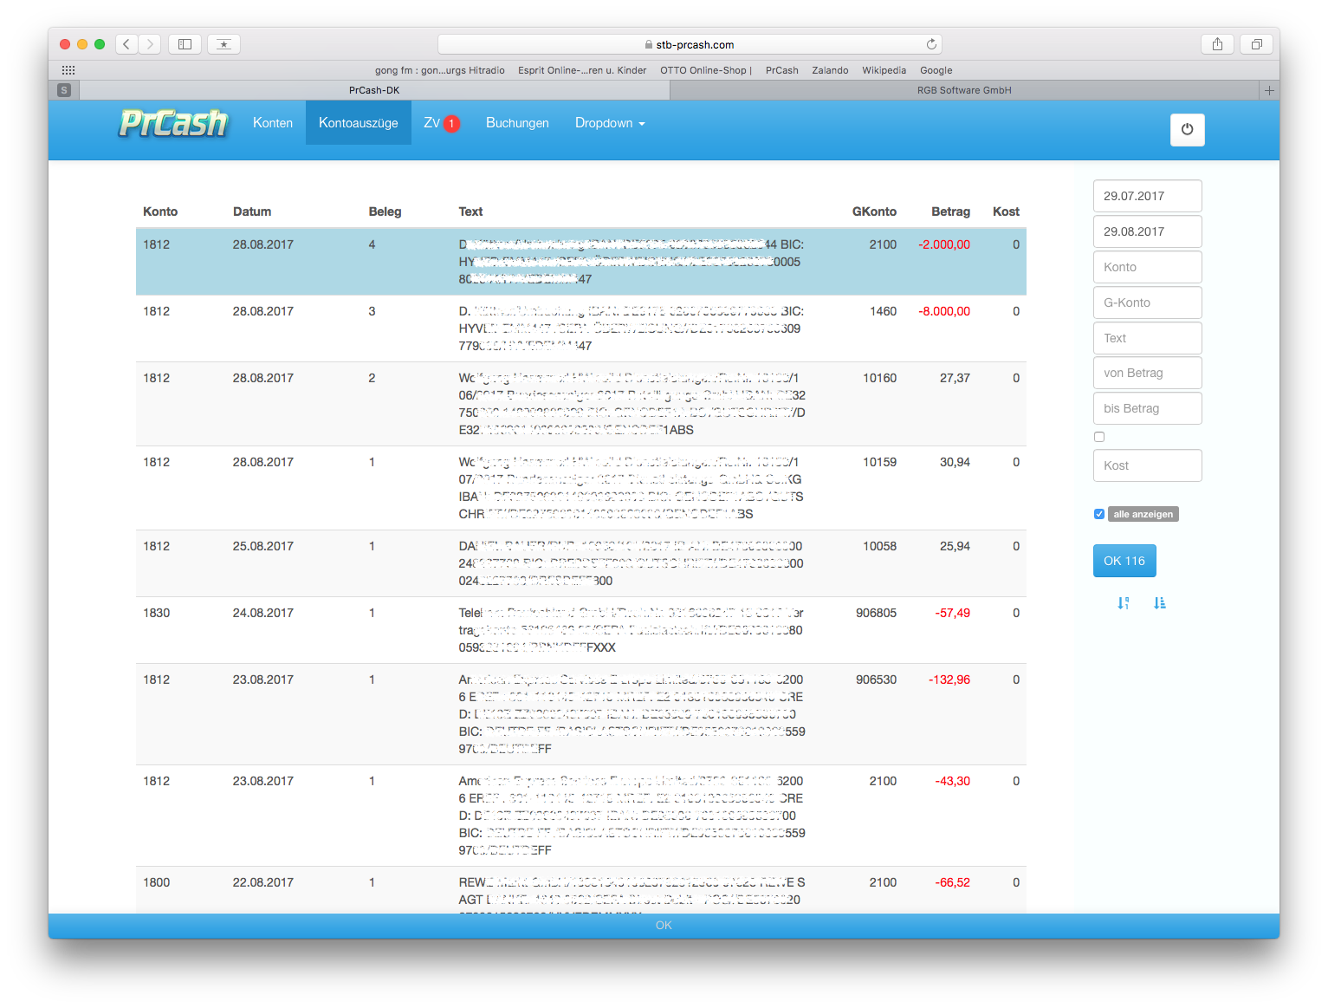This screenshot has width=1328, height=1008.
Task: Open the Top Sites star icon
Action: pyautogui.click(x=223, y=44)
